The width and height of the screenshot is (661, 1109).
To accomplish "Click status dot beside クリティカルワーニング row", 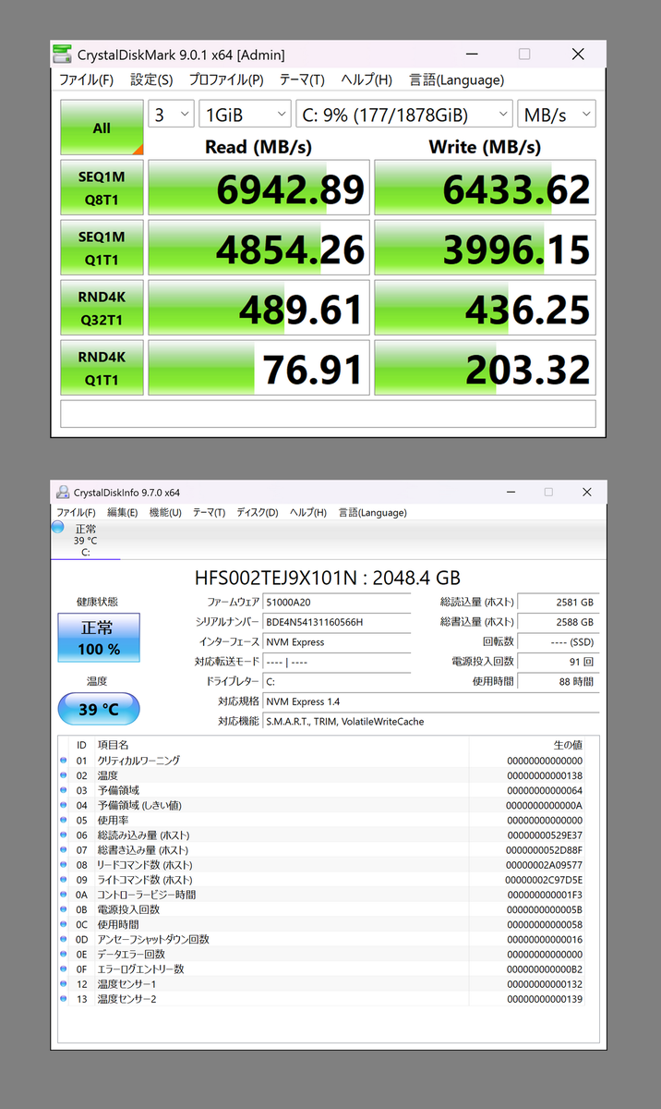I will click(x=64, y=761).
